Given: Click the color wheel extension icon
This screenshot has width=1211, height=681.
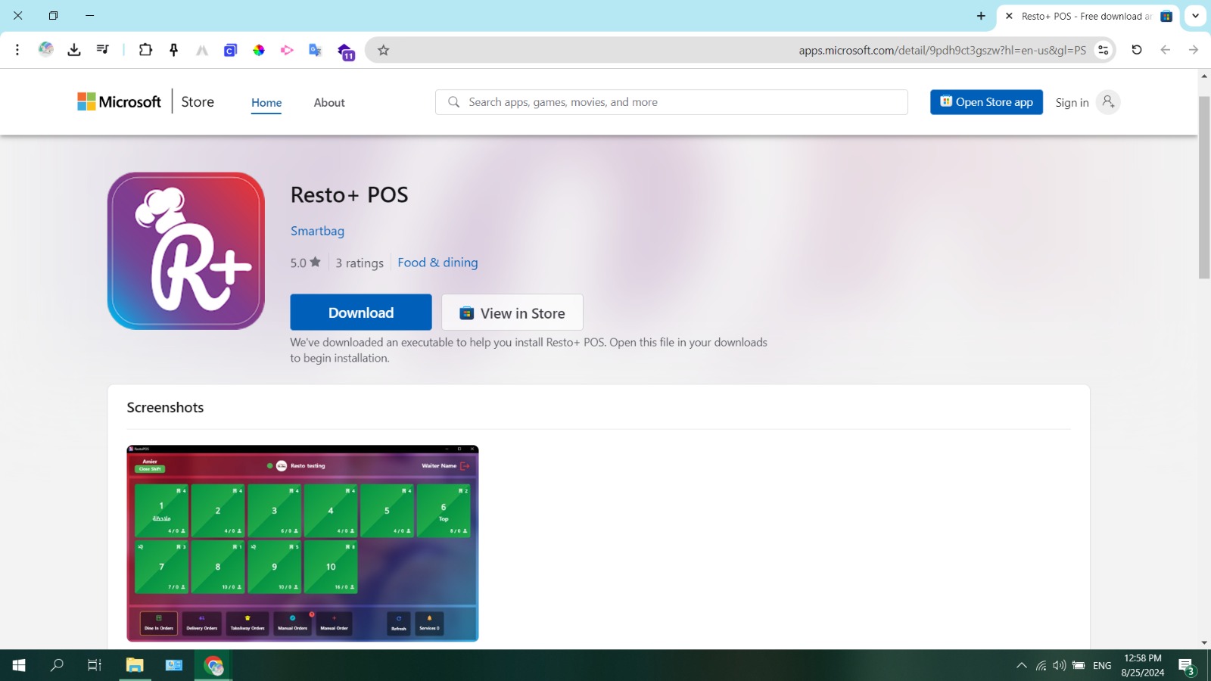Looking at the screenshot, I should pyautogui.click(x=260, y=50).
